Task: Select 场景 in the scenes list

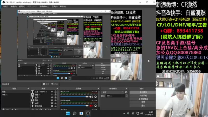Action: (15, 92)
